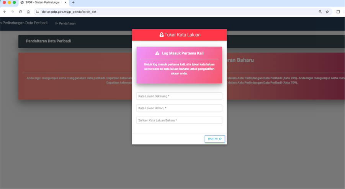Click the Tukar Kata Laluan title text
Screen dimensions: 345x189
182,35
